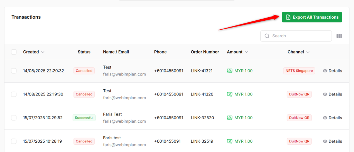
Task: Click eye icon in LINK-32519 row
Action: click(x=325, y=141)
